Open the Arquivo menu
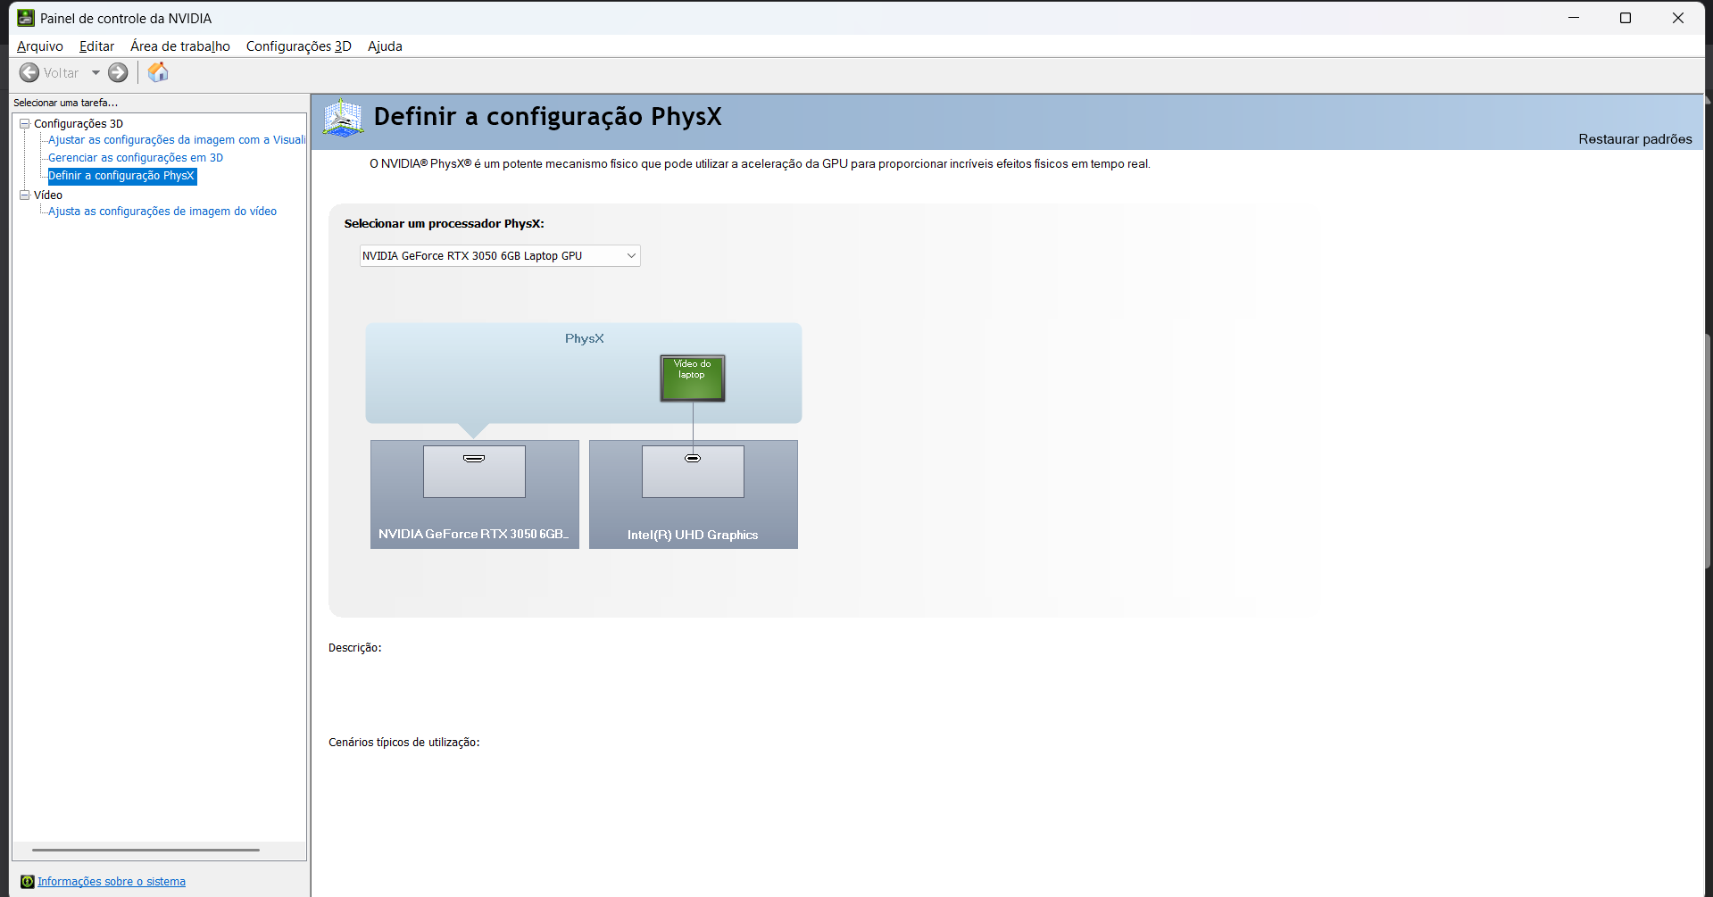Image resolution: width=1713 pixels, height=897 pixels. [40, 46]
